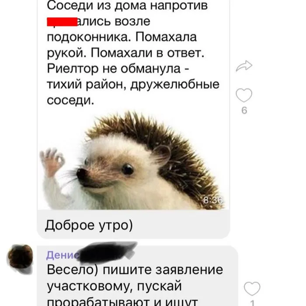Select the line "Риелтор не обманула -"
The width and height of the screenshot is (306, 306).
tap(118, 69)
